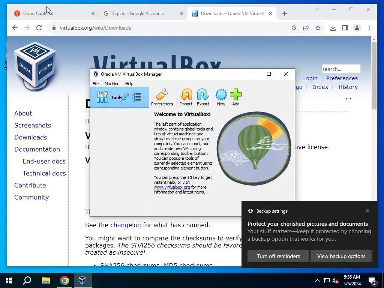Click the Google icon in address bar
The image size is (384, 288).
point(294,28)
